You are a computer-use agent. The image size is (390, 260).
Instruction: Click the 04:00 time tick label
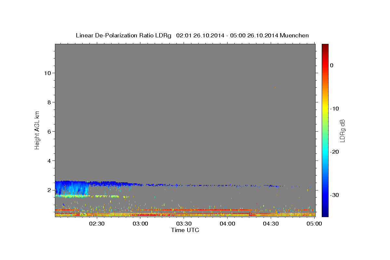(227, 224)
